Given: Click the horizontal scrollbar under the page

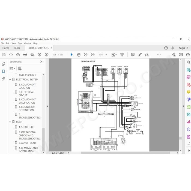Looking at the screenshot, I should point(126,153).
